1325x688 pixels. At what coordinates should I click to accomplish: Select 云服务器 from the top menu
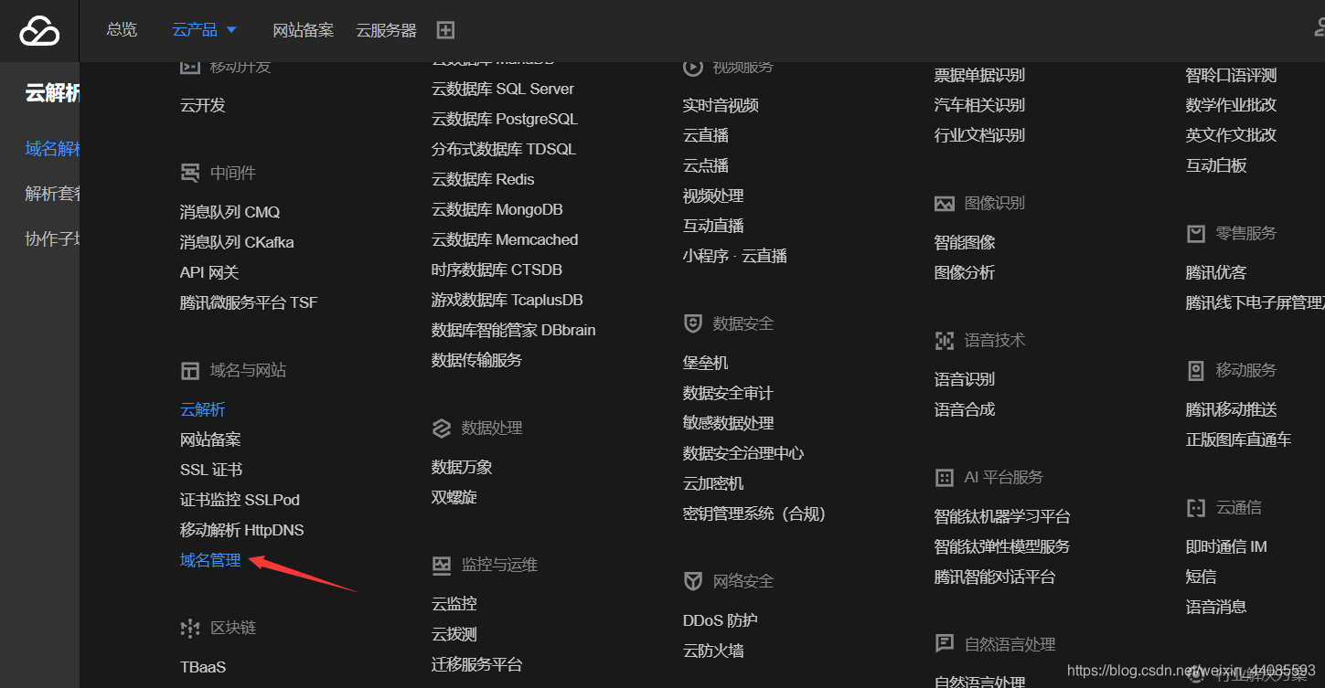pos(385,30)
